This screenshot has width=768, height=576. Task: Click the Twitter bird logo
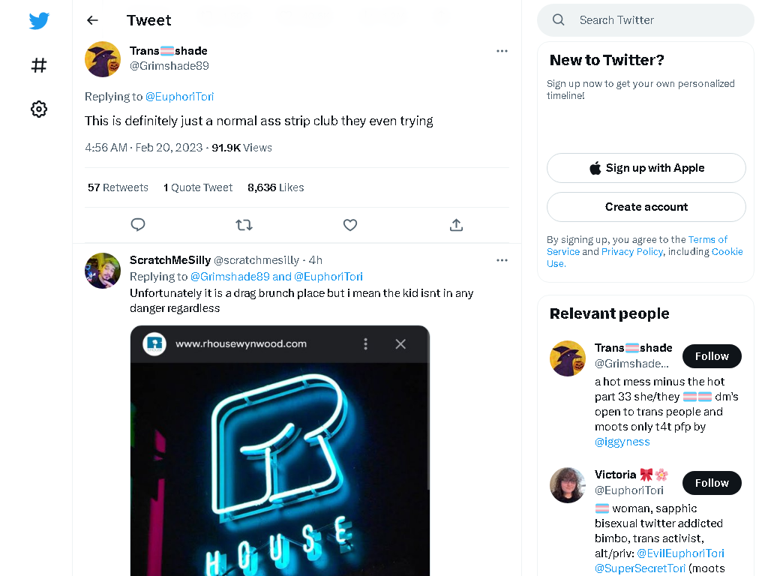tap(39, 20)
